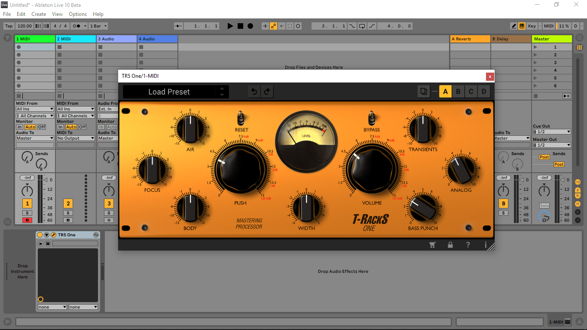Select preset slot D in TR5 One
This screenshot has height=330, width=587.
point(484,92)
